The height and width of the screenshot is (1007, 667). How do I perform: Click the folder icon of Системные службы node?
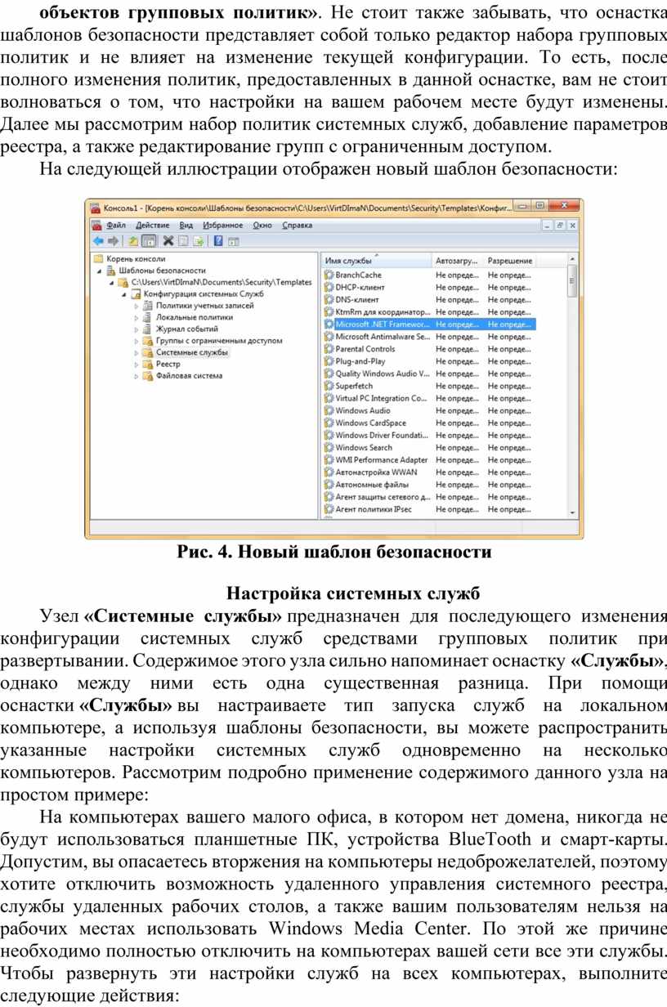(x=148, y=353)
